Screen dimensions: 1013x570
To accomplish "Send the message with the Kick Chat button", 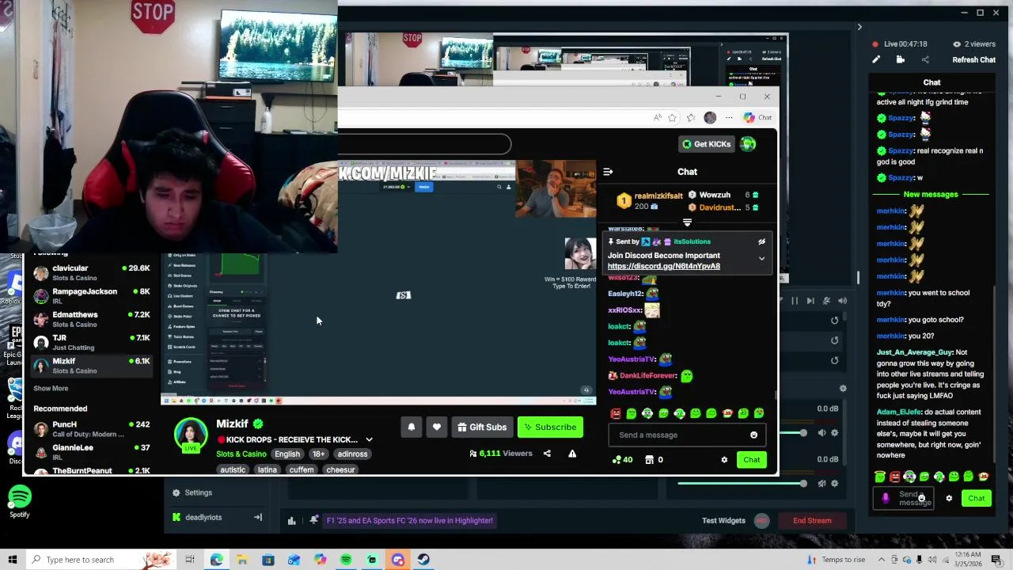I will [751, 460].
